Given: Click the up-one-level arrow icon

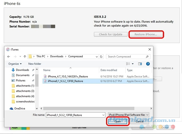Looking at the screenshot, I should (x=25, y=56).
